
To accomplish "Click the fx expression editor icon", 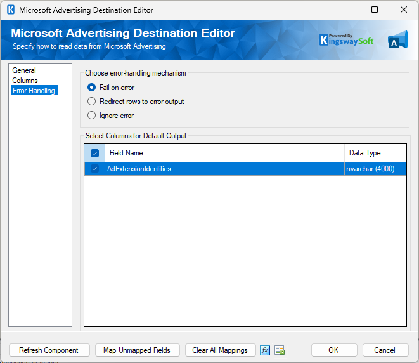I will pos(265,350).
